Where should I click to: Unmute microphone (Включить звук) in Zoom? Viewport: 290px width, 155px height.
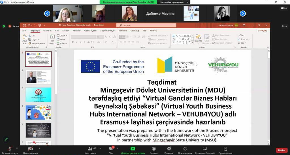point(10,150)
